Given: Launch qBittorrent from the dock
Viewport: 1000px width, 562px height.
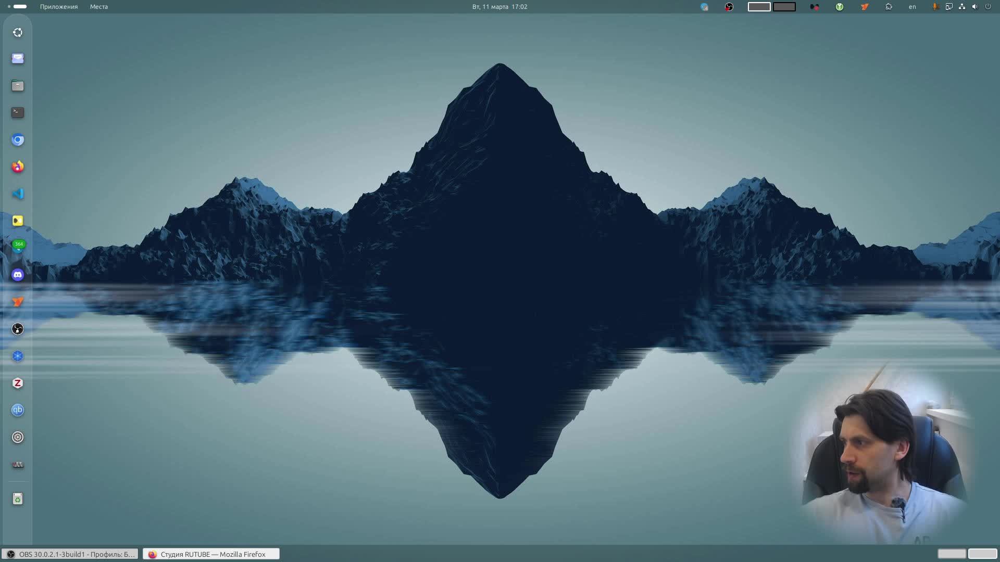Looking at the screenshot, I should point(18,410).
